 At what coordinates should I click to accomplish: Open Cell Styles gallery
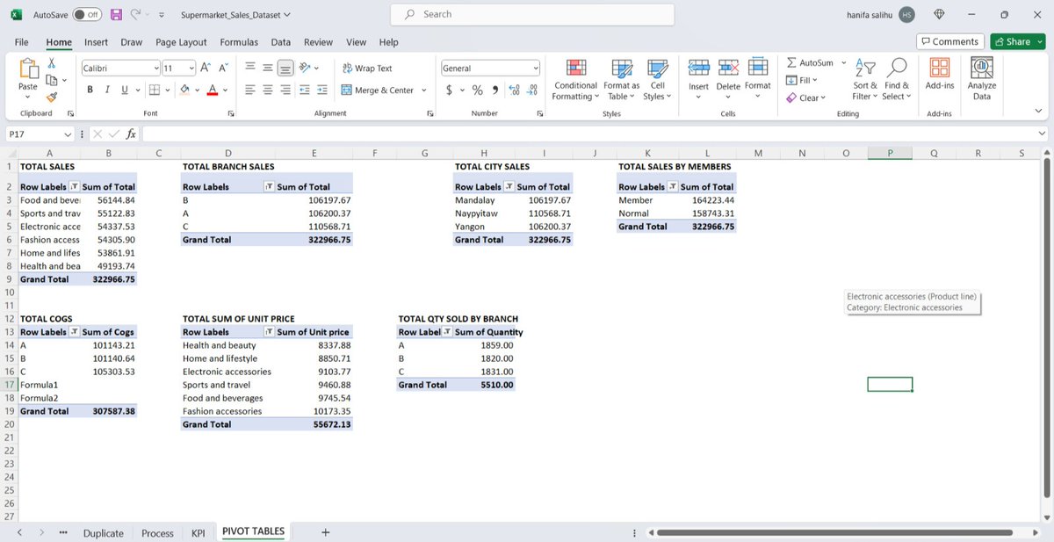657,80
